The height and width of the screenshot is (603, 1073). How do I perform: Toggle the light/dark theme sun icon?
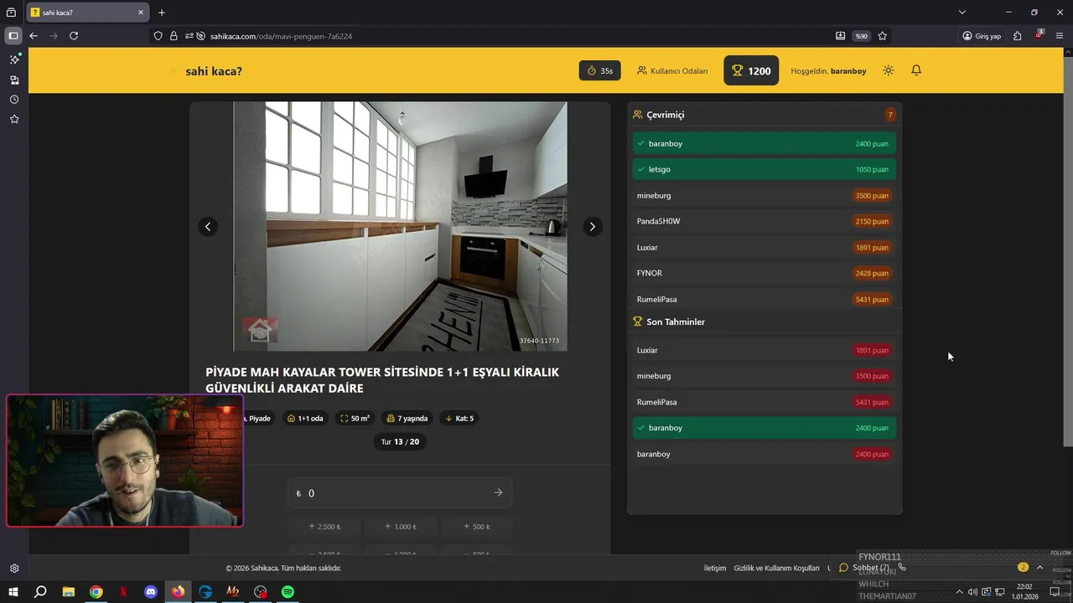click(889, 70)
